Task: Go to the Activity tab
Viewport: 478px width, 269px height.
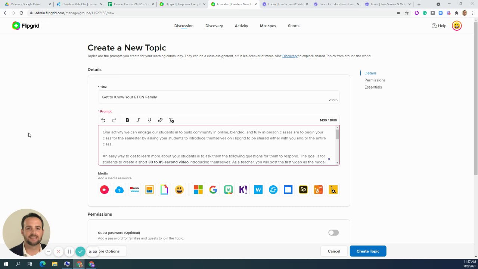Action: pyautogui.click(x=241, y=26)
